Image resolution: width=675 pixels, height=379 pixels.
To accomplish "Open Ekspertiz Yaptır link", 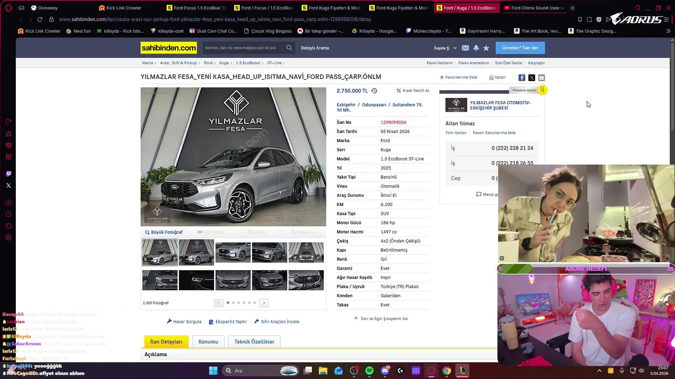I will pyautogui.click(x=228, y=322).
